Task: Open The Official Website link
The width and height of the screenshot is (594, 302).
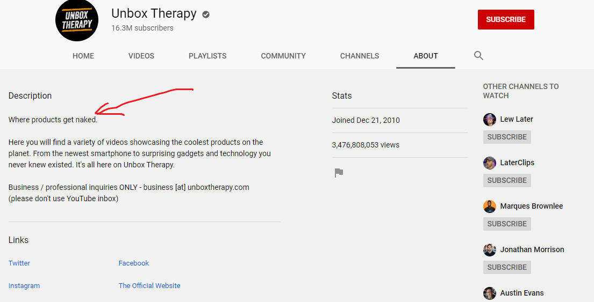Action: click(149, 286)
